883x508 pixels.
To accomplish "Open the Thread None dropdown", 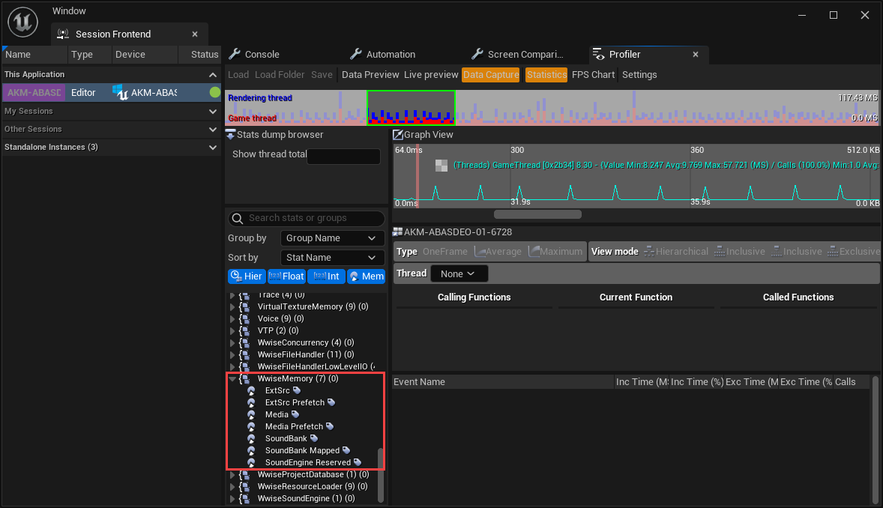I will click(459, 273).
